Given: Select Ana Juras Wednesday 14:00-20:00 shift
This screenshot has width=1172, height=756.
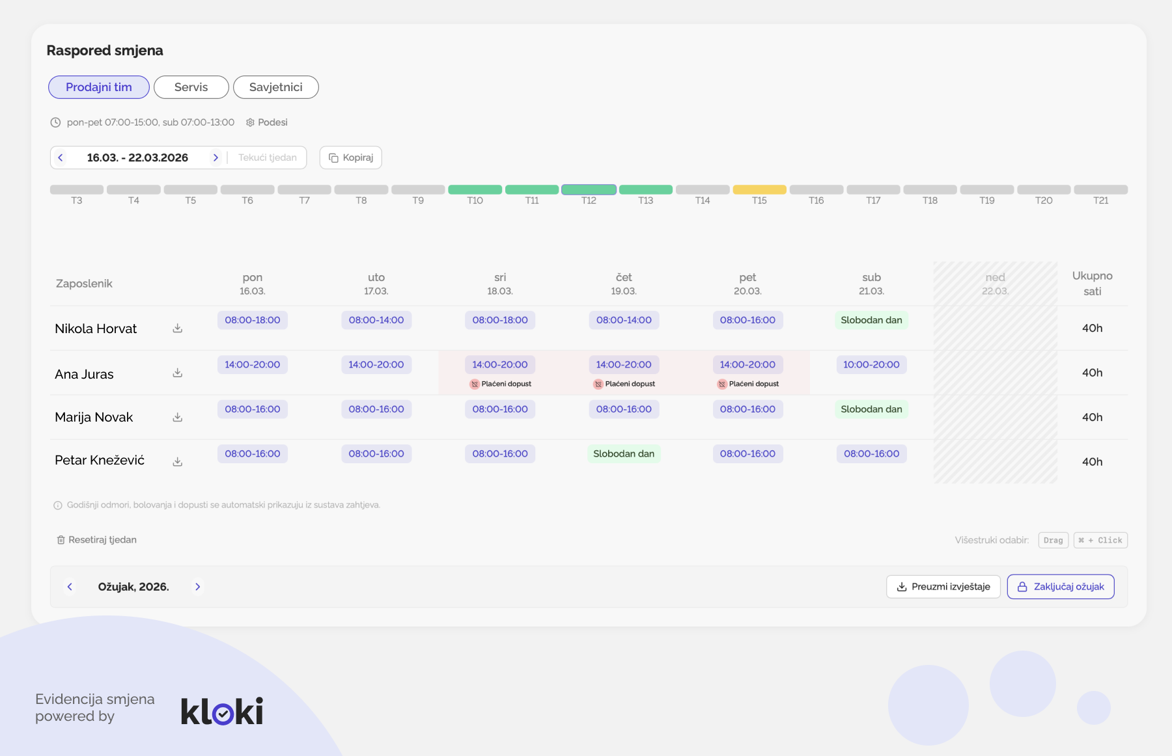Looking at the screenshot, I should [499, 365].
